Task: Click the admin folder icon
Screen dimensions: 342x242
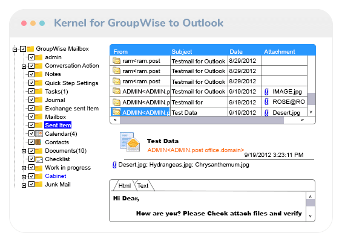Action: point(39,57)
